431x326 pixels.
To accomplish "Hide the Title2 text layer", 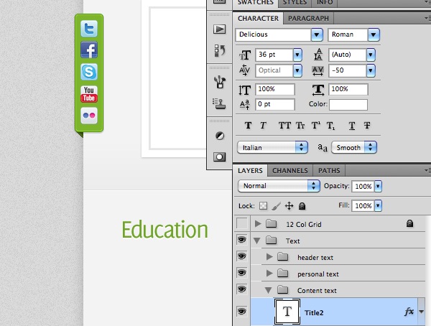I will [242, 311].
